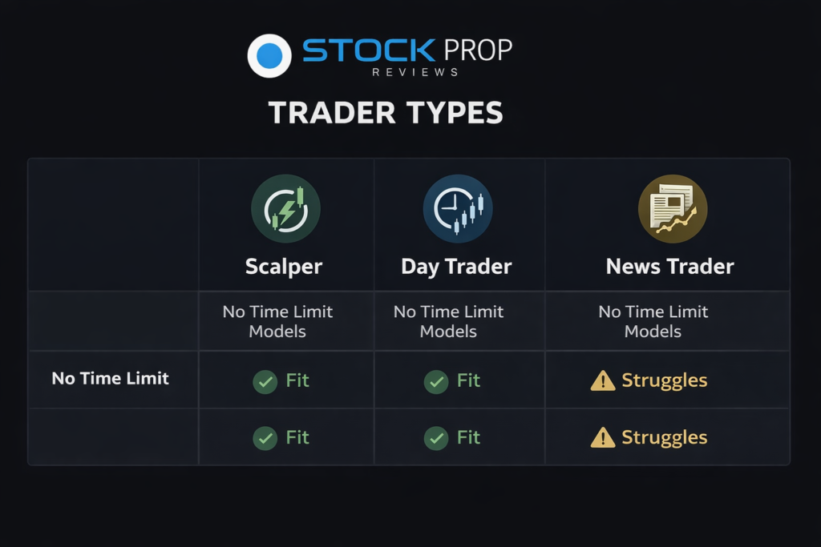821x547 pixels.
Task: Click Day Trader's green checkmark in No Time Limit row
Action: coord(436,381)
